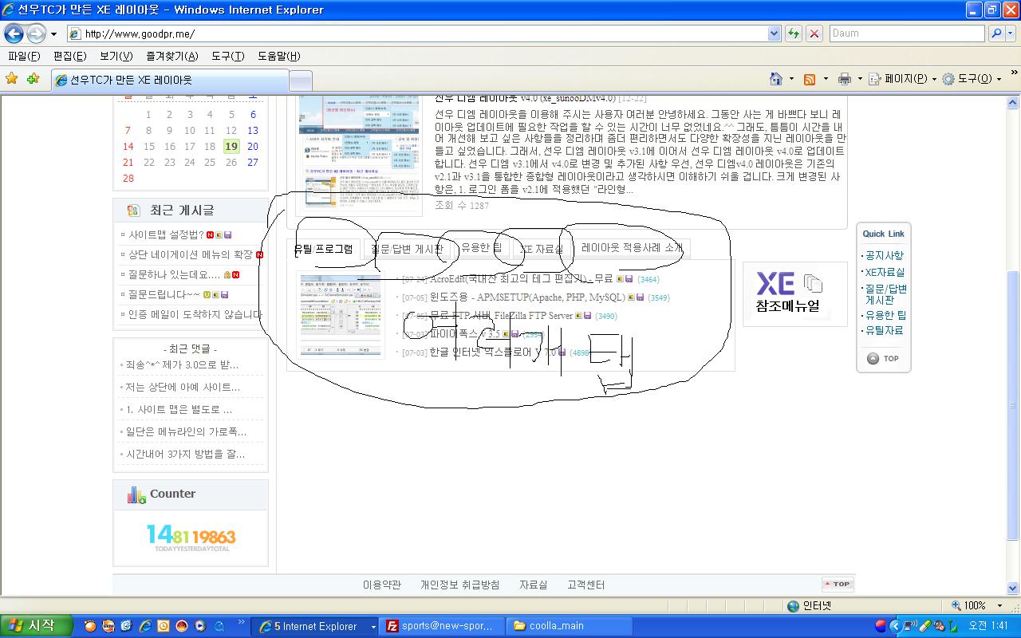
Task: Click the Daum search input box
Action: [x=906, y=33]
